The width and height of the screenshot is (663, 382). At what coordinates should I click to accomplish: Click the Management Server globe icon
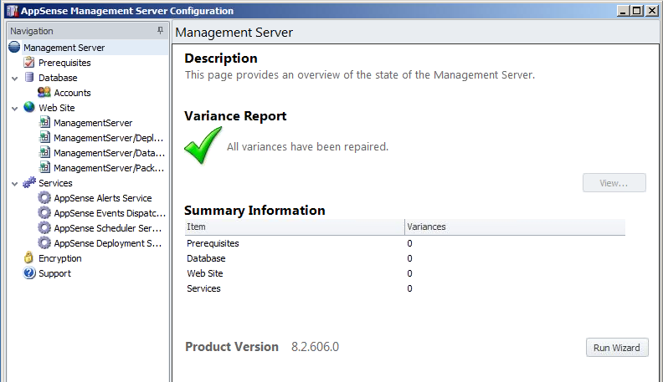pyautogui.click(x=14, y=47)
